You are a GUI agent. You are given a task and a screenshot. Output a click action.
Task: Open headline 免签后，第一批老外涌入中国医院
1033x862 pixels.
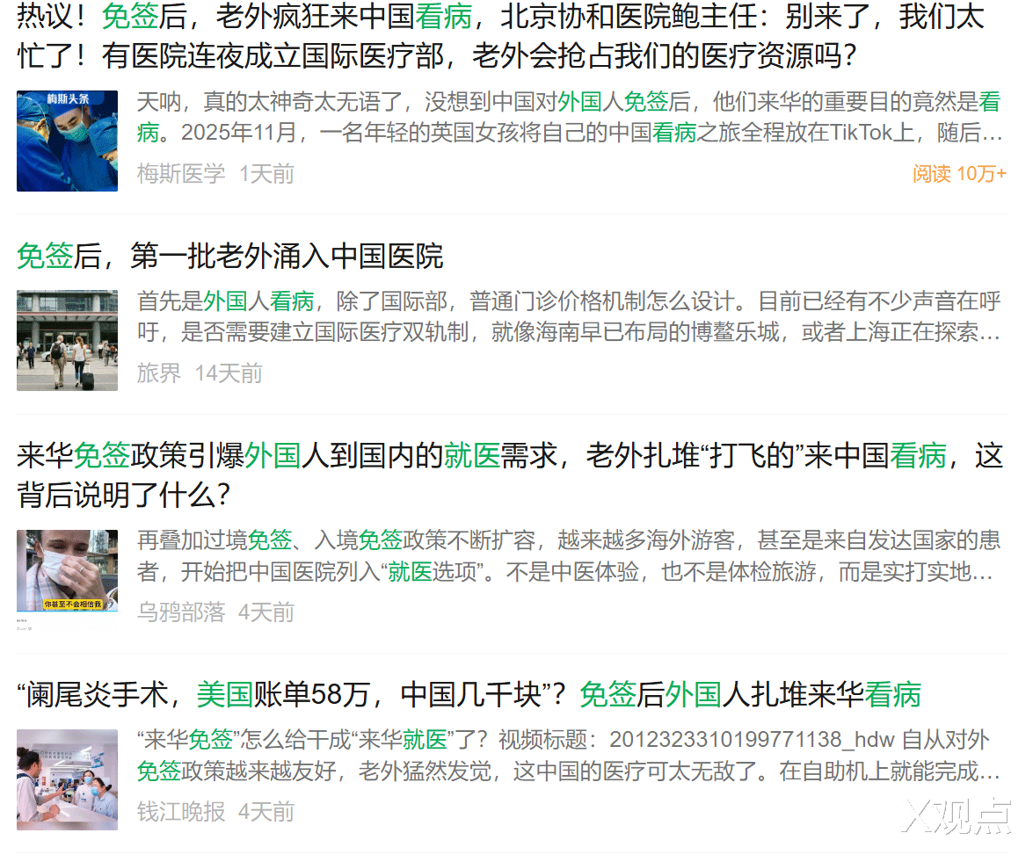point(230,257)
